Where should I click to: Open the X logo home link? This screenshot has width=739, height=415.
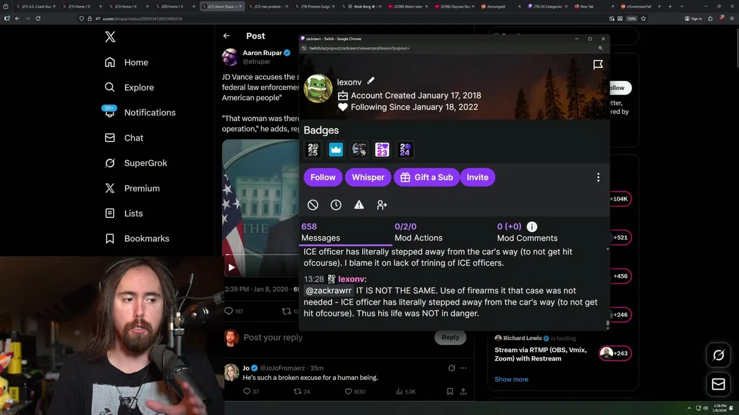point(110,37)
